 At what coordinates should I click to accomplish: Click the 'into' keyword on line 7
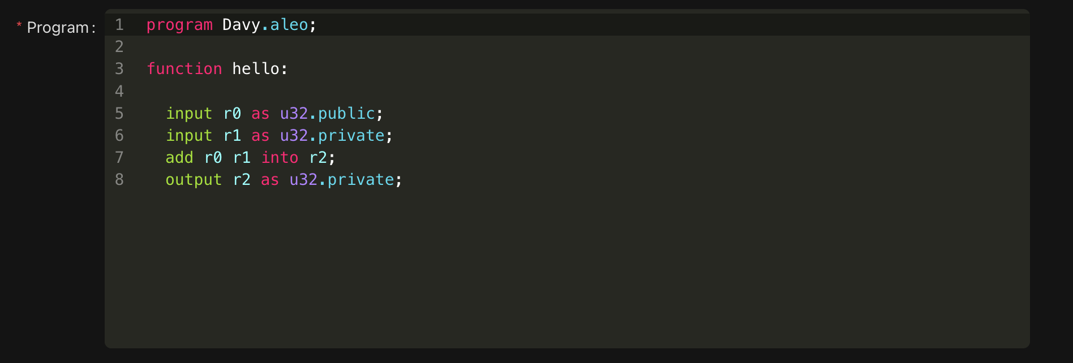click(x=280, y=158)
